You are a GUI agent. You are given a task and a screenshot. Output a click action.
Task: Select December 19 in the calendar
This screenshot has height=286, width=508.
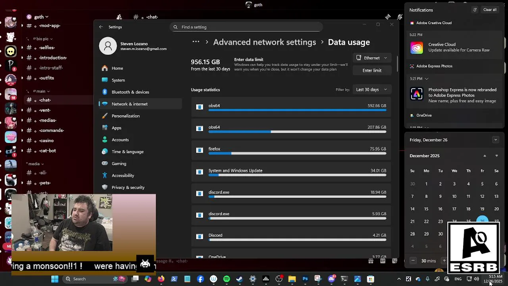click(x=482, y=209)
